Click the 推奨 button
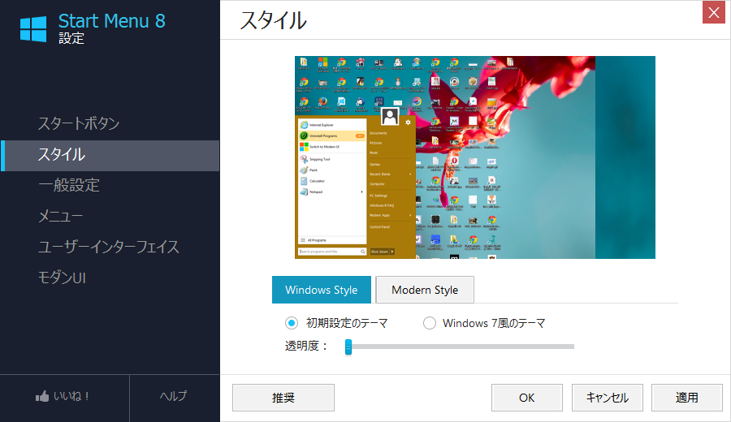The image size is (731, 422). [x=283, y=398]
